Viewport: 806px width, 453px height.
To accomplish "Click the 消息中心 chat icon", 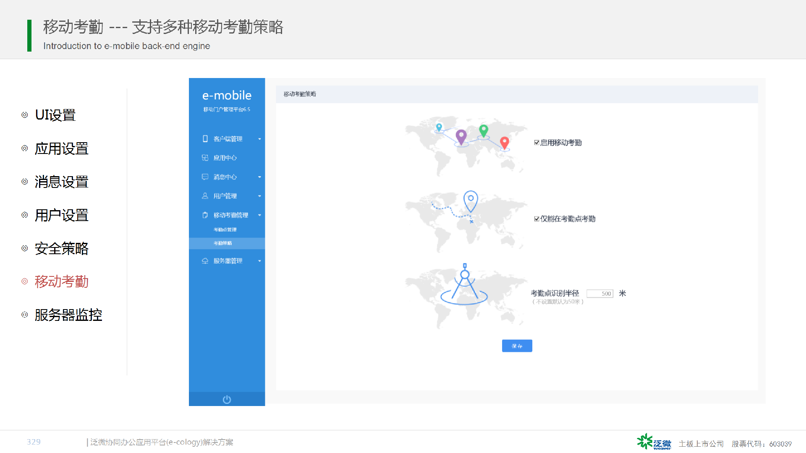I will tap(205, 177).
